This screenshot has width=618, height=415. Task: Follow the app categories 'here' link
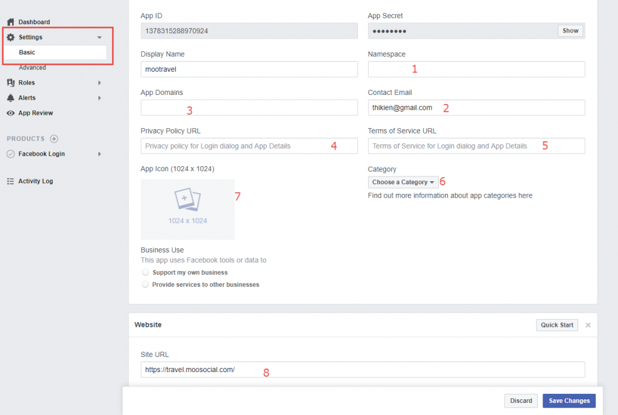point(525,195)
